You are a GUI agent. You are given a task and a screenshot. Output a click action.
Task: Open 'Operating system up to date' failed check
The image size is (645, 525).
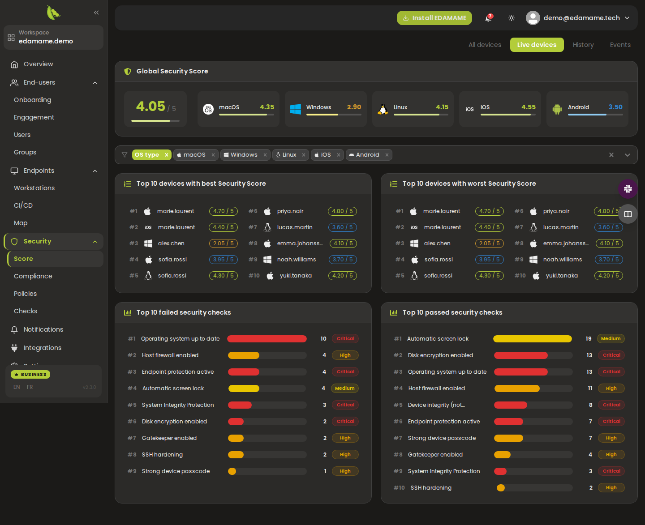pyautogui.click(x=243, y=339)
